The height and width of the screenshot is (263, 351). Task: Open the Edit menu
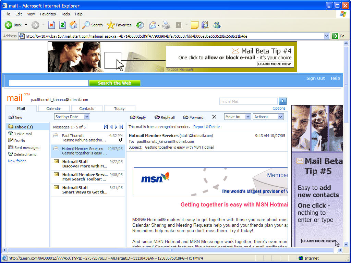tap(19, 14)
